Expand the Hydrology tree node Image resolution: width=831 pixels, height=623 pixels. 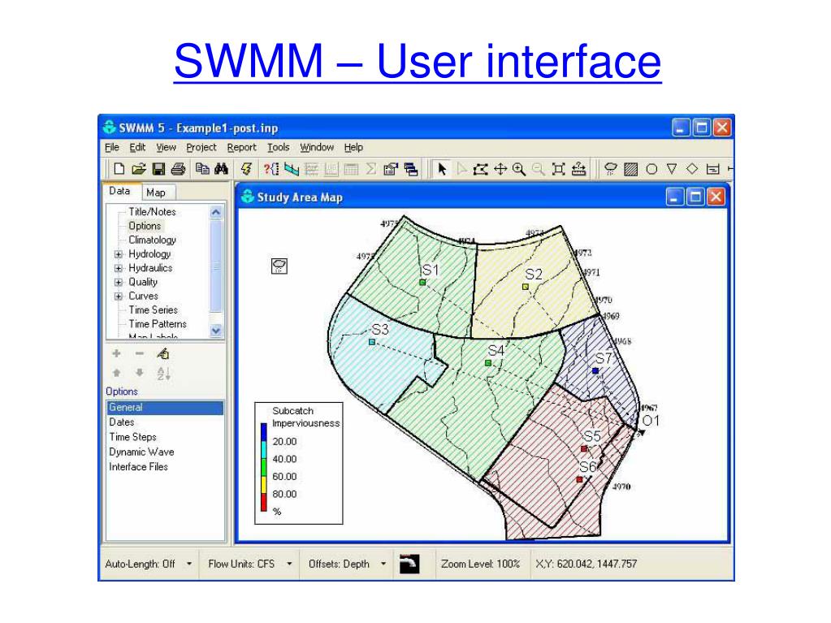[x=119, y=254]
